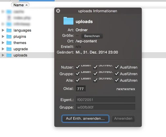Expand the plugins folder
This screenshot has height=137, width=166.
(3, 36)
